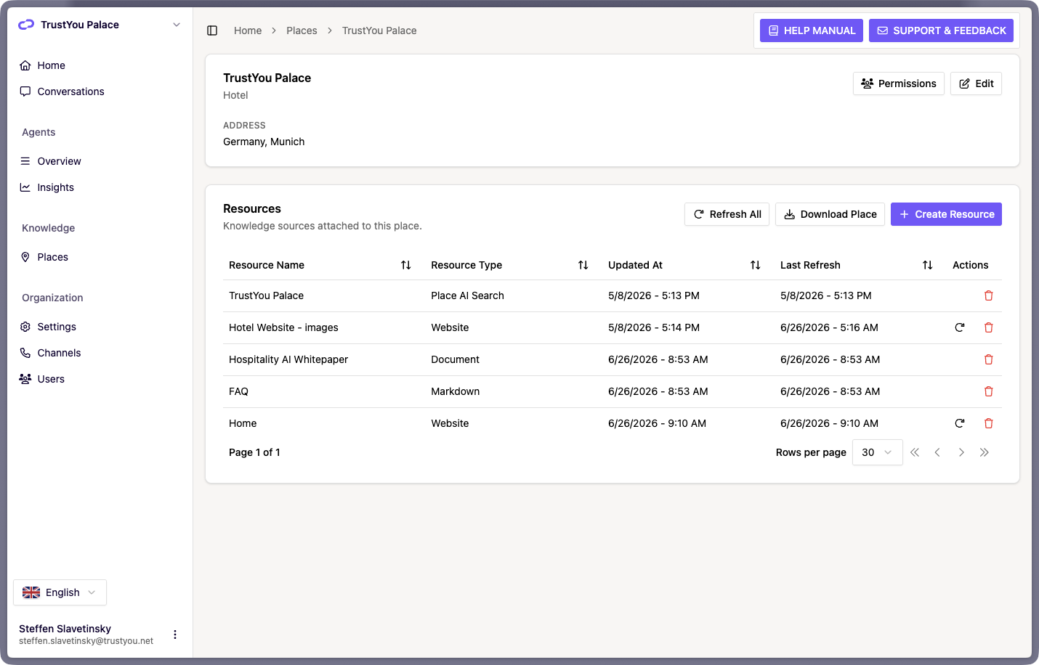
Task: Change rows per page from 30
Action: [x=877, y=452]
